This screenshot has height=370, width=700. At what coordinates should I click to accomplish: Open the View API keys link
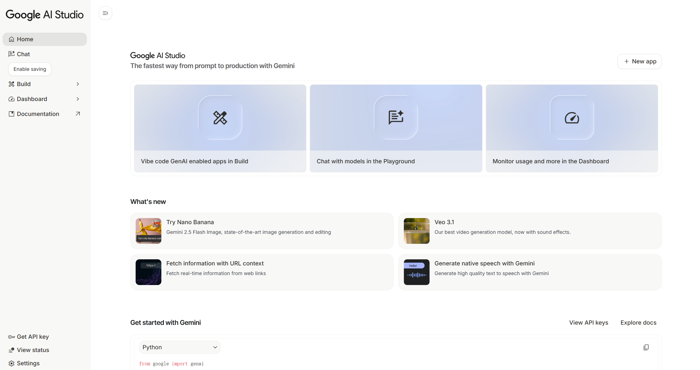tap(588, 323)
